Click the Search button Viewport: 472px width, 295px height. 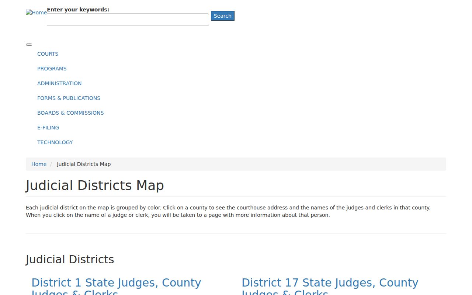tap(223, 16)
